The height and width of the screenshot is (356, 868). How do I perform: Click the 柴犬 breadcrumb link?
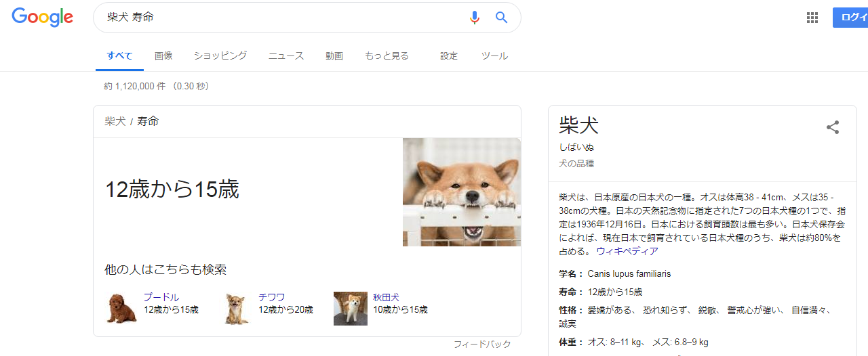click(115, 122)
